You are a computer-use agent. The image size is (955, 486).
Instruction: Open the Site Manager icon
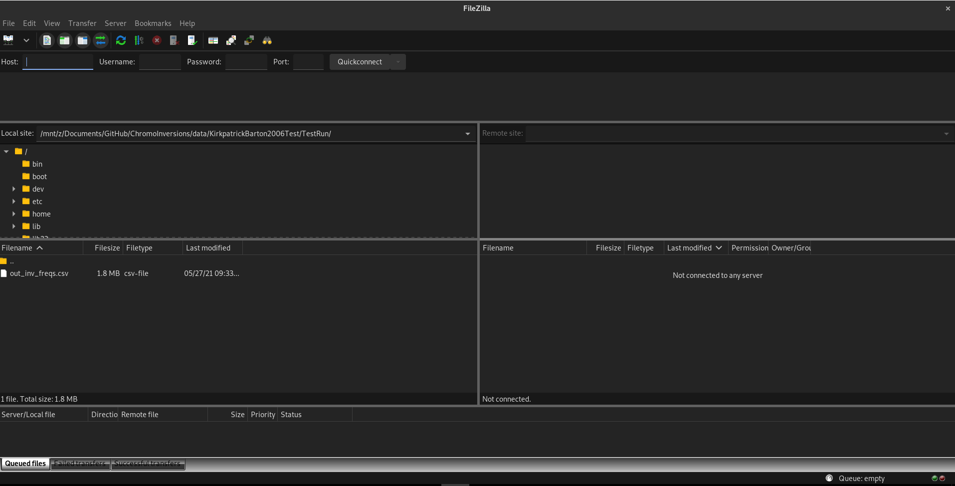[x=8, y=40]
